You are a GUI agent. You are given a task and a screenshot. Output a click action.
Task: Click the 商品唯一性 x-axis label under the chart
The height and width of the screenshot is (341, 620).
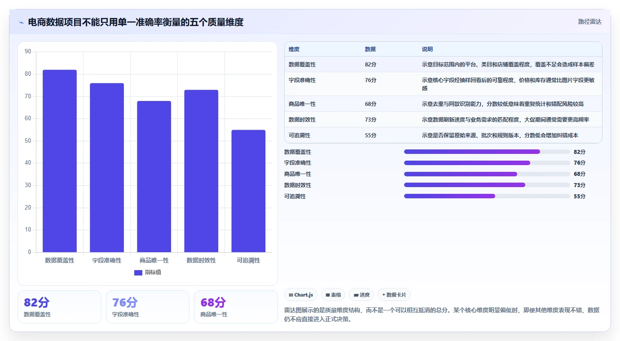[154, 260]
